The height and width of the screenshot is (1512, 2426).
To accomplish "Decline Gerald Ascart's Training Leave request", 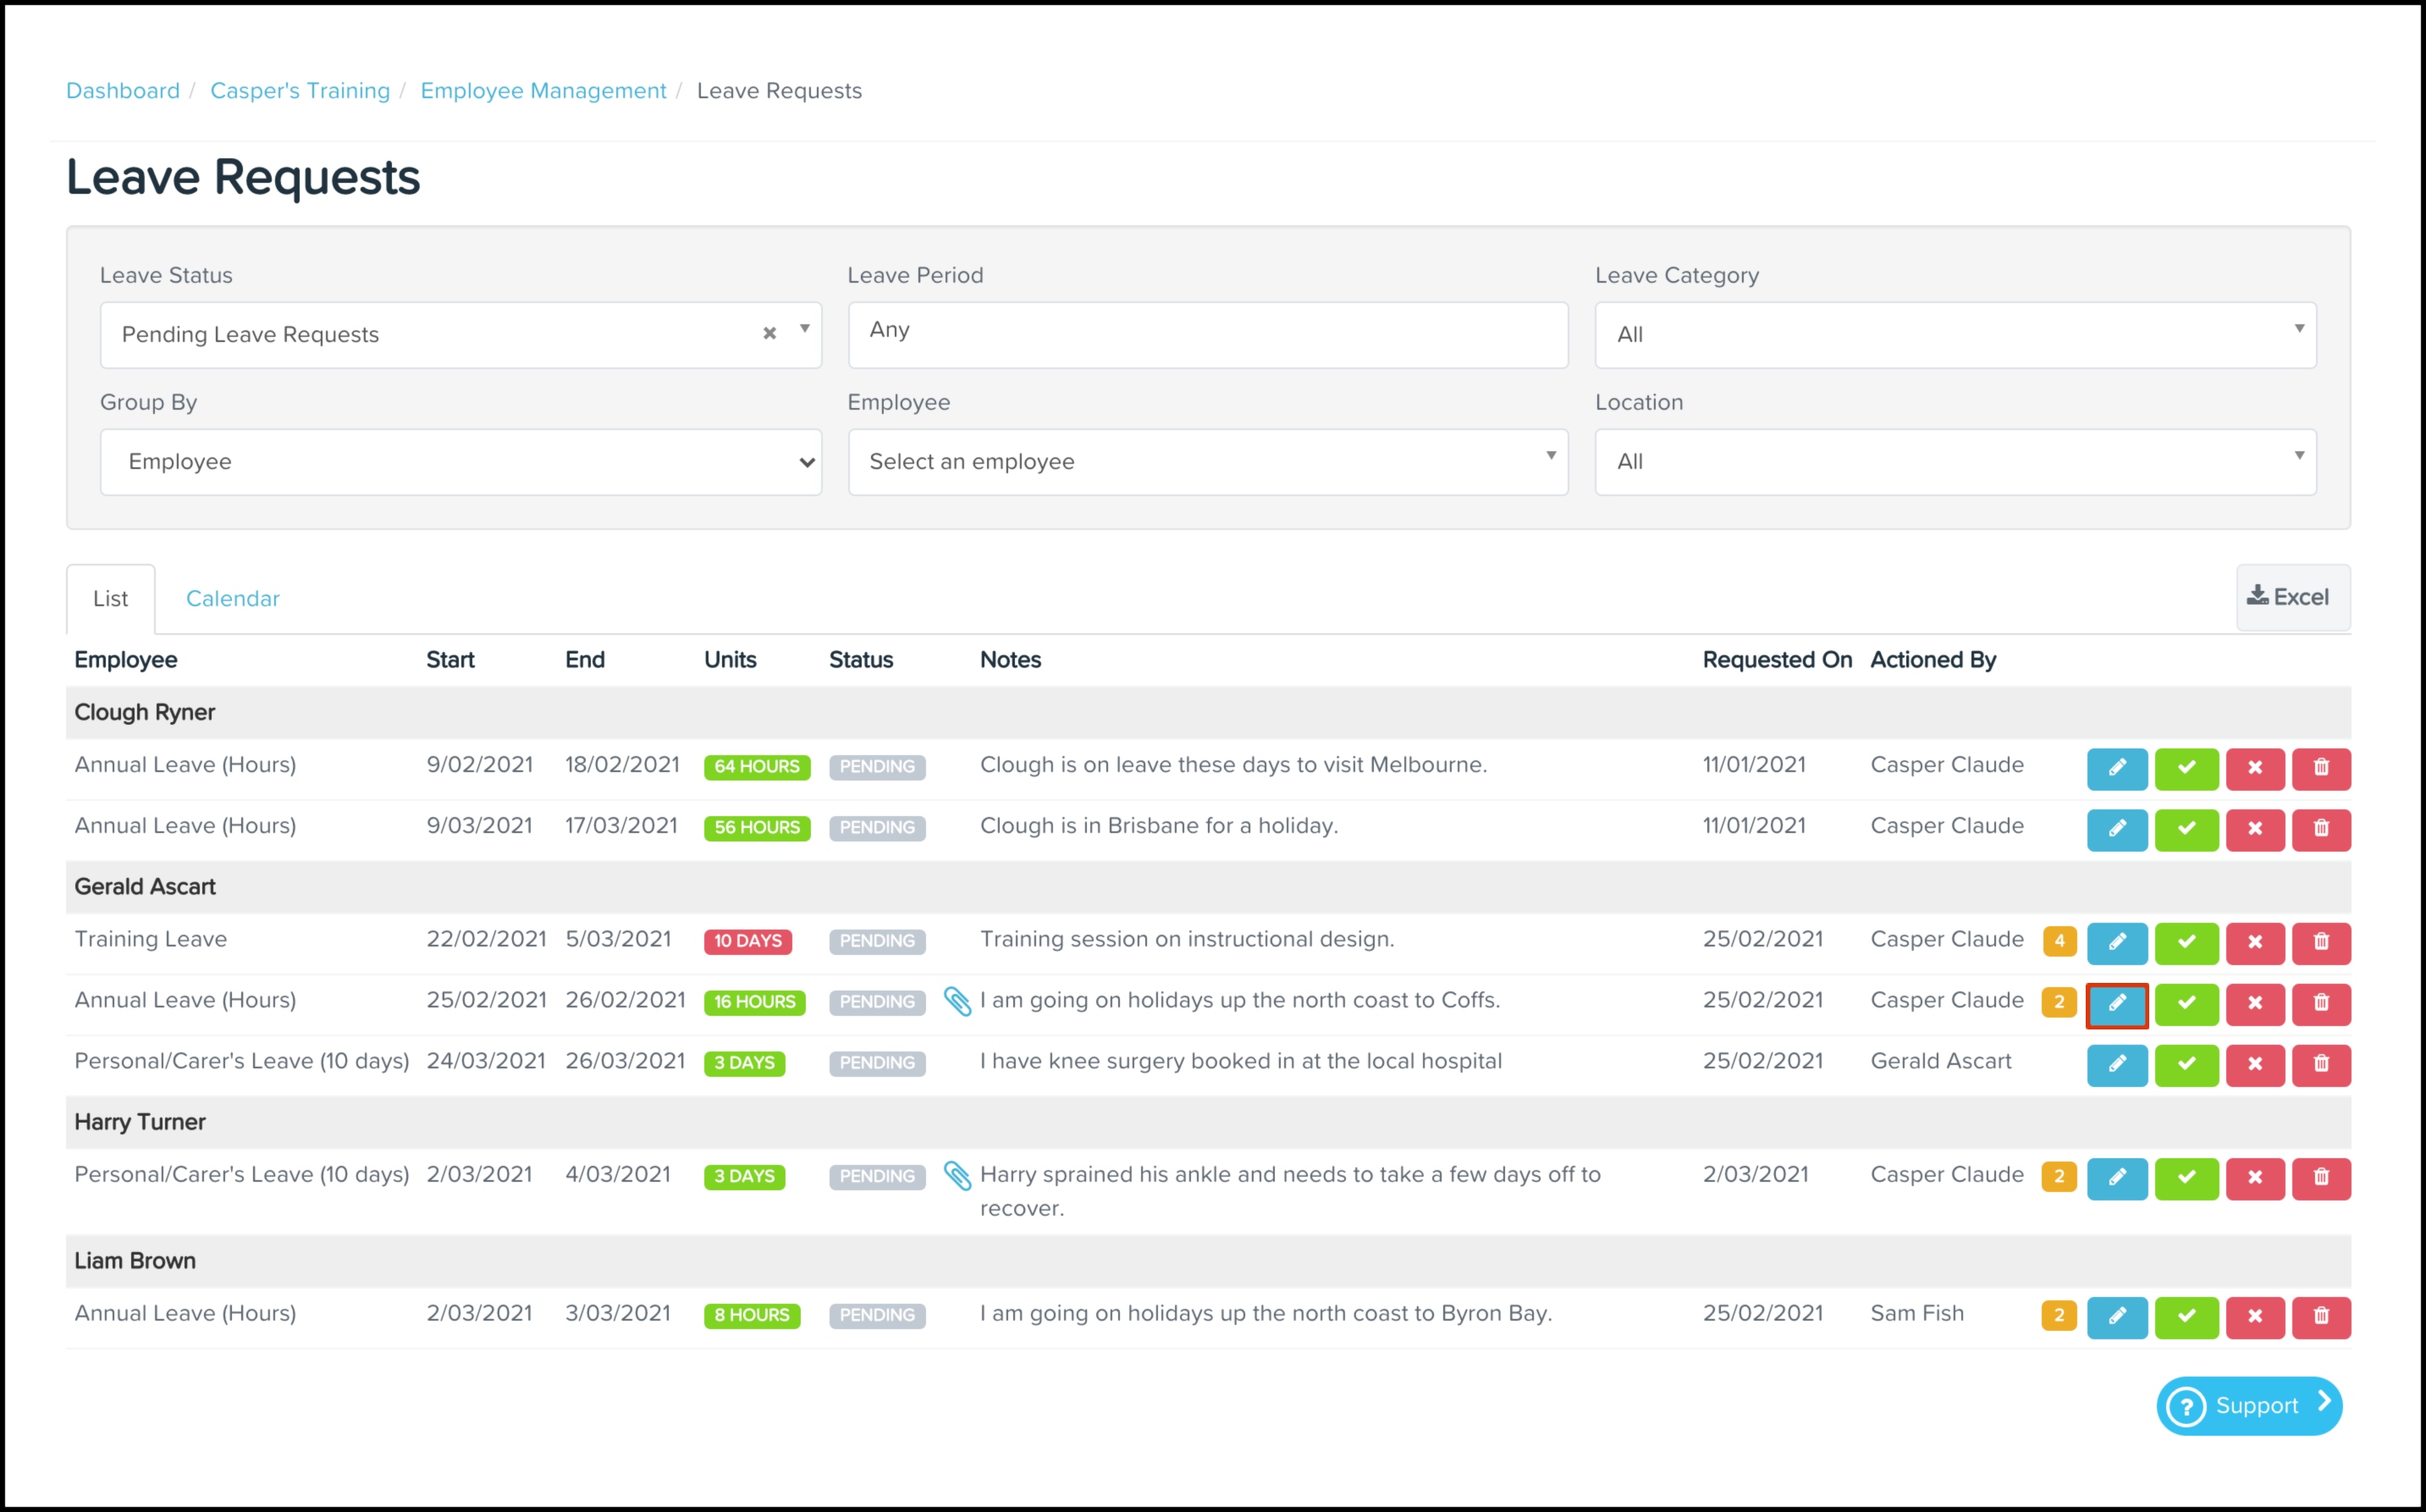I will 2254,942.
